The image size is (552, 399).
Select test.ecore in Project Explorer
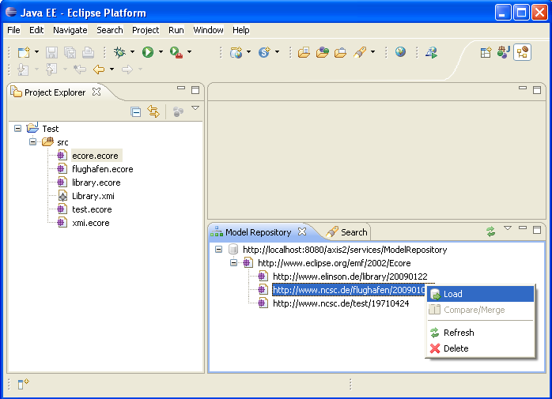(x=92, y=209)
